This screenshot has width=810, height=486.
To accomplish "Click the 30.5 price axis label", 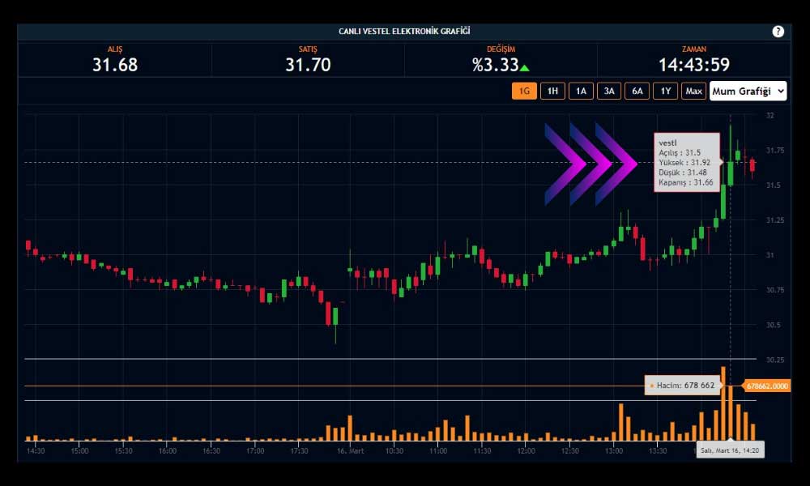I will 774,325.
